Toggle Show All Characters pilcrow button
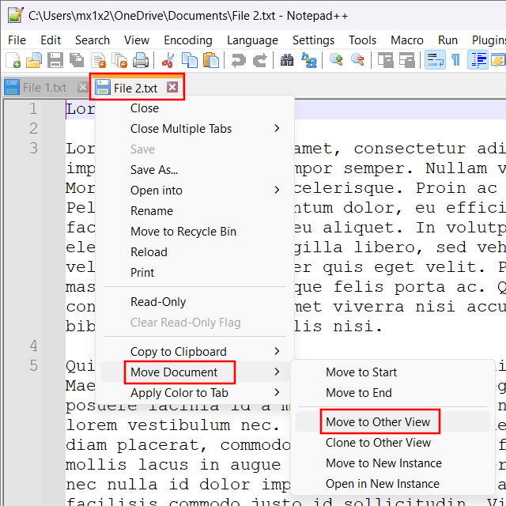The image size is (506, 506). coord(455,60)
